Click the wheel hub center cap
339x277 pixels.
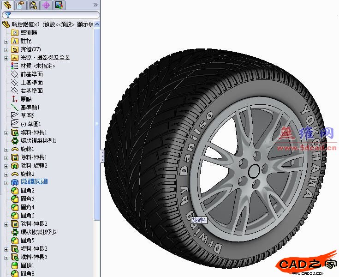[x=254, y=171]
